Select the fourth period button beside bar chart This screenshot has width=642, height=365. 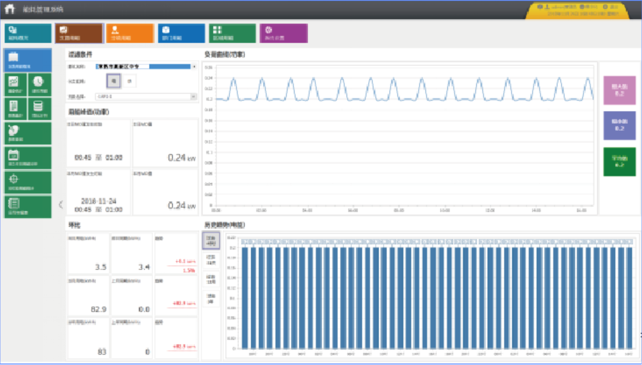[x=211, y=298]
